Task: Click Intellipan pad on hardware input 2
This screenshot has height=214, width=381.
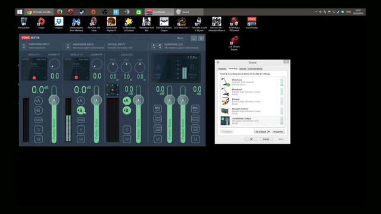Action: (x=77, y=69)
